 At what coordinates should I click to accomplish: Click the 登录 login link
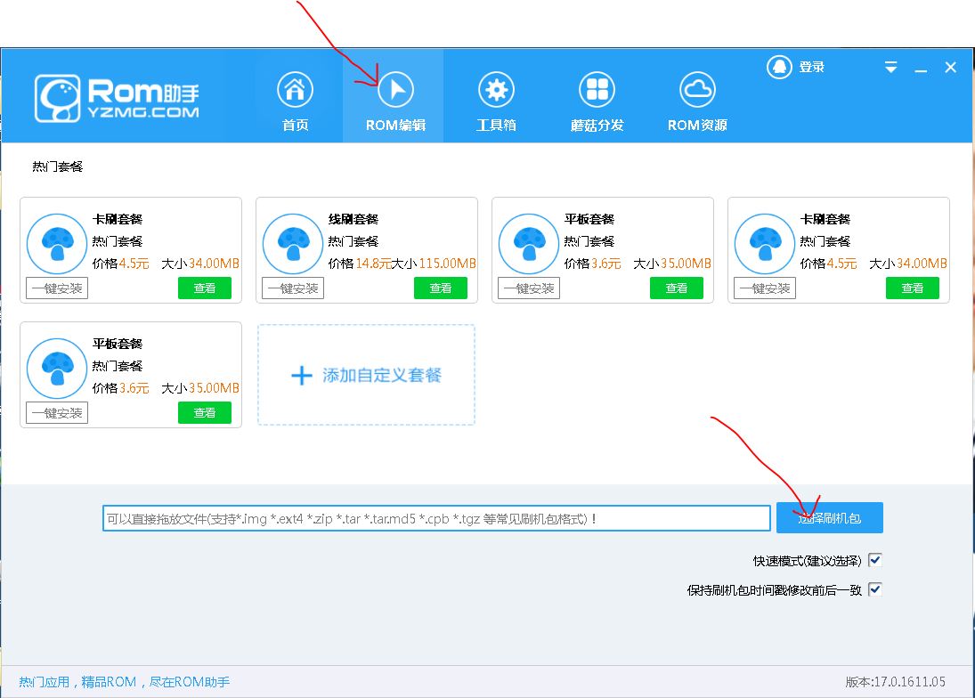(811, 67)
